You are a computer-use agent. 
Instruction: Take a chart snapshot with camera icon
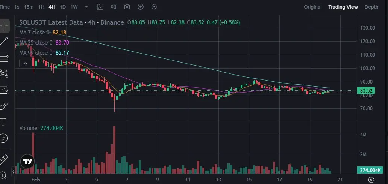click(127, 7)
